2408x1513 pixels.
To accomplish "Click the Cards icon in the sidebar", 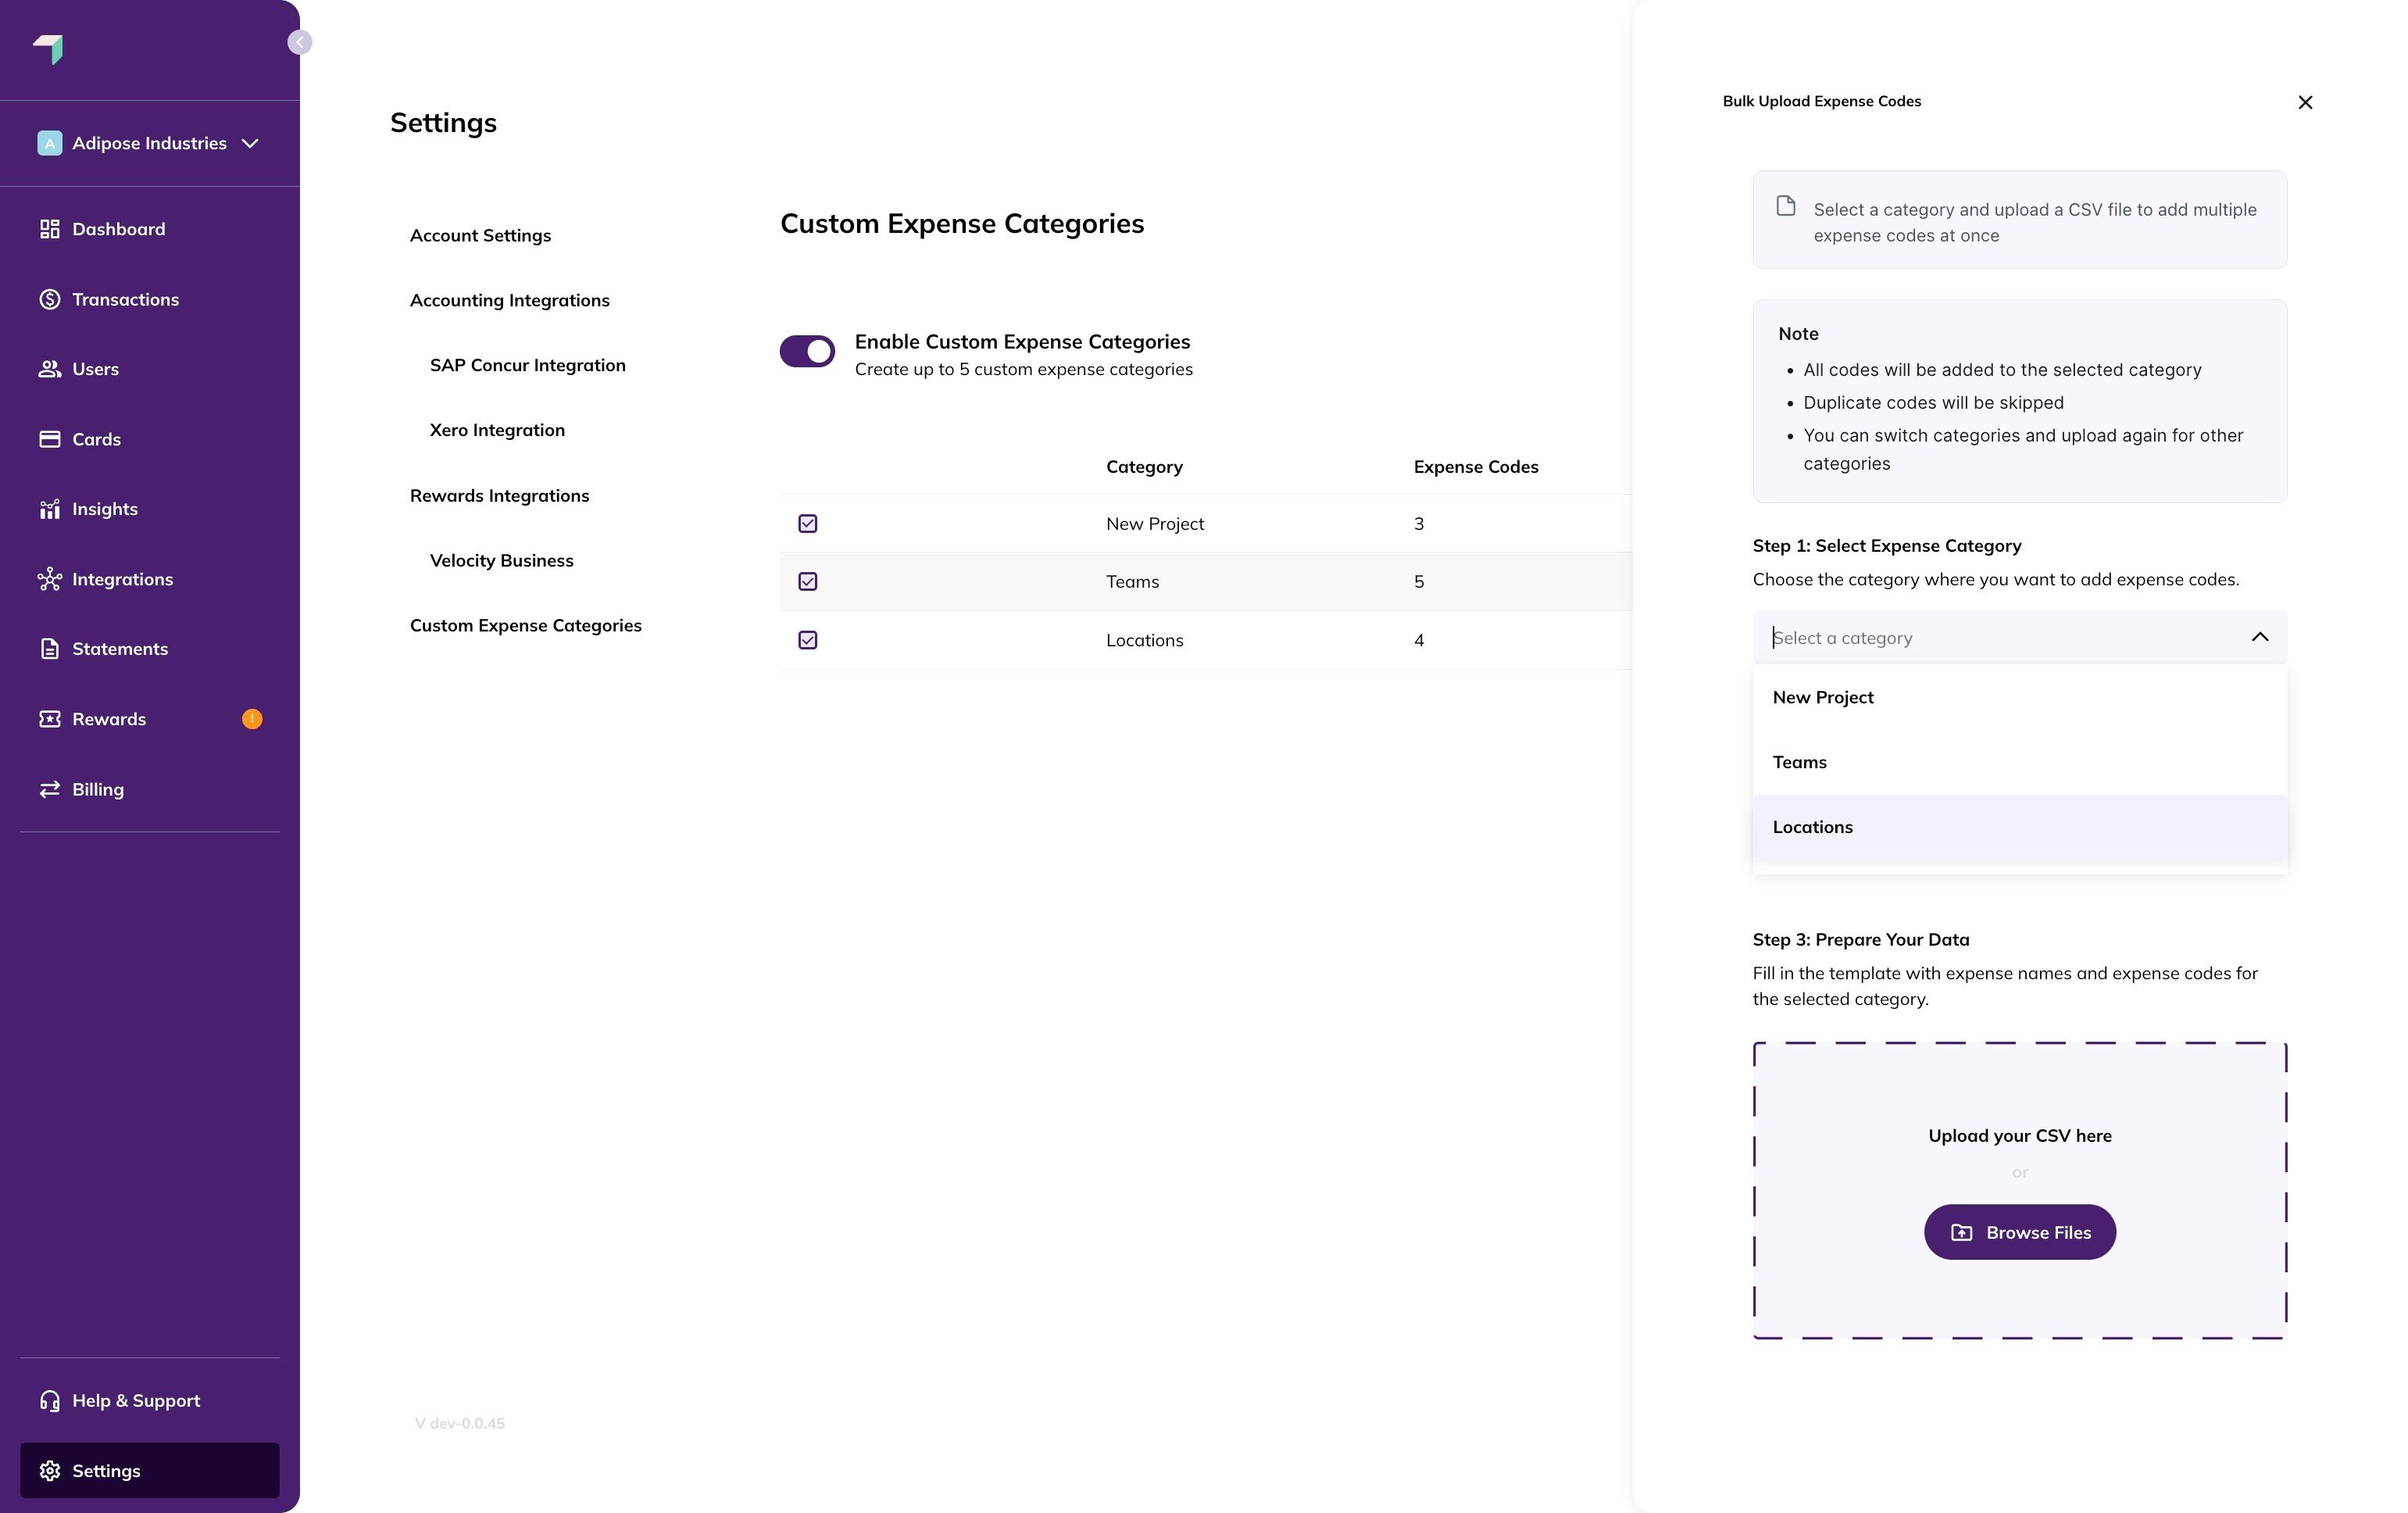I will click(51, 438).
